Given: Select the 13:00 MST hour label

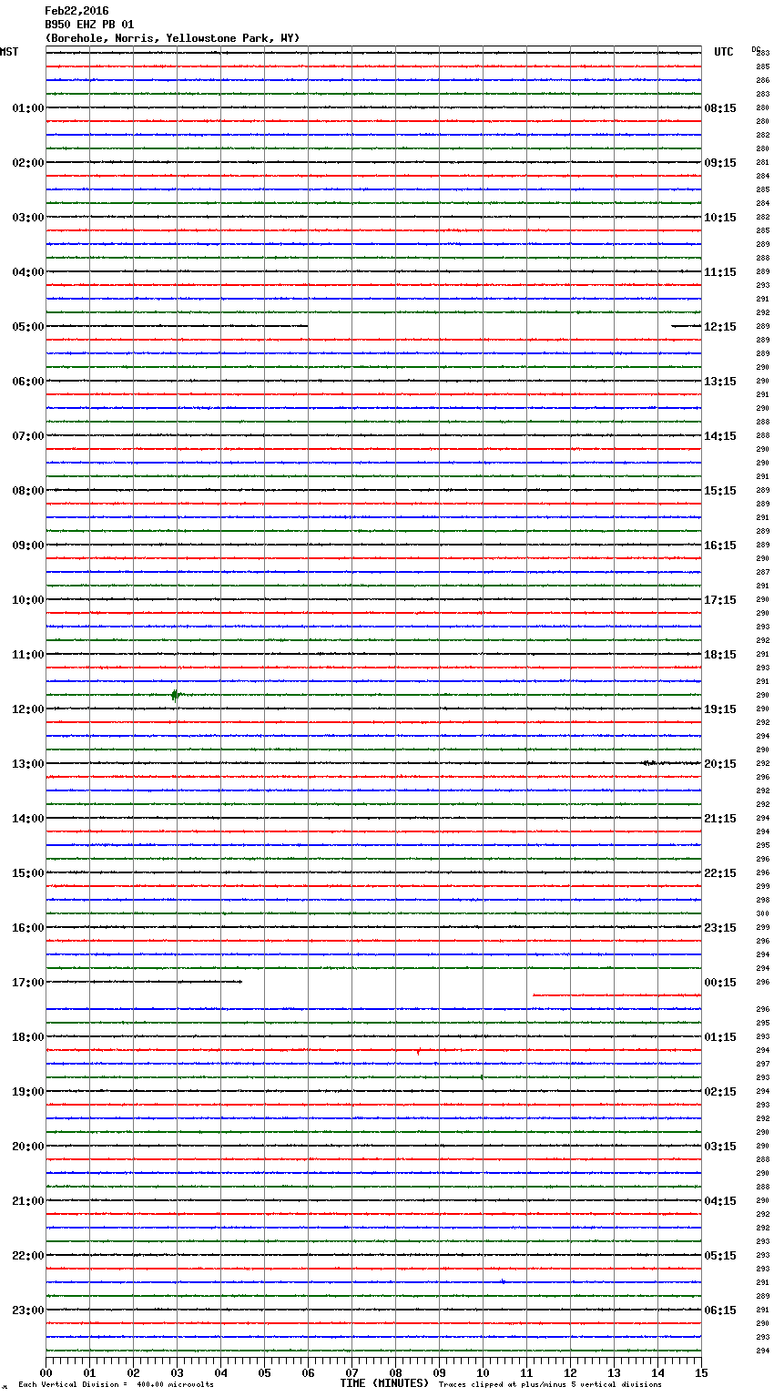Looking at the screenshot, I should 28,764.
